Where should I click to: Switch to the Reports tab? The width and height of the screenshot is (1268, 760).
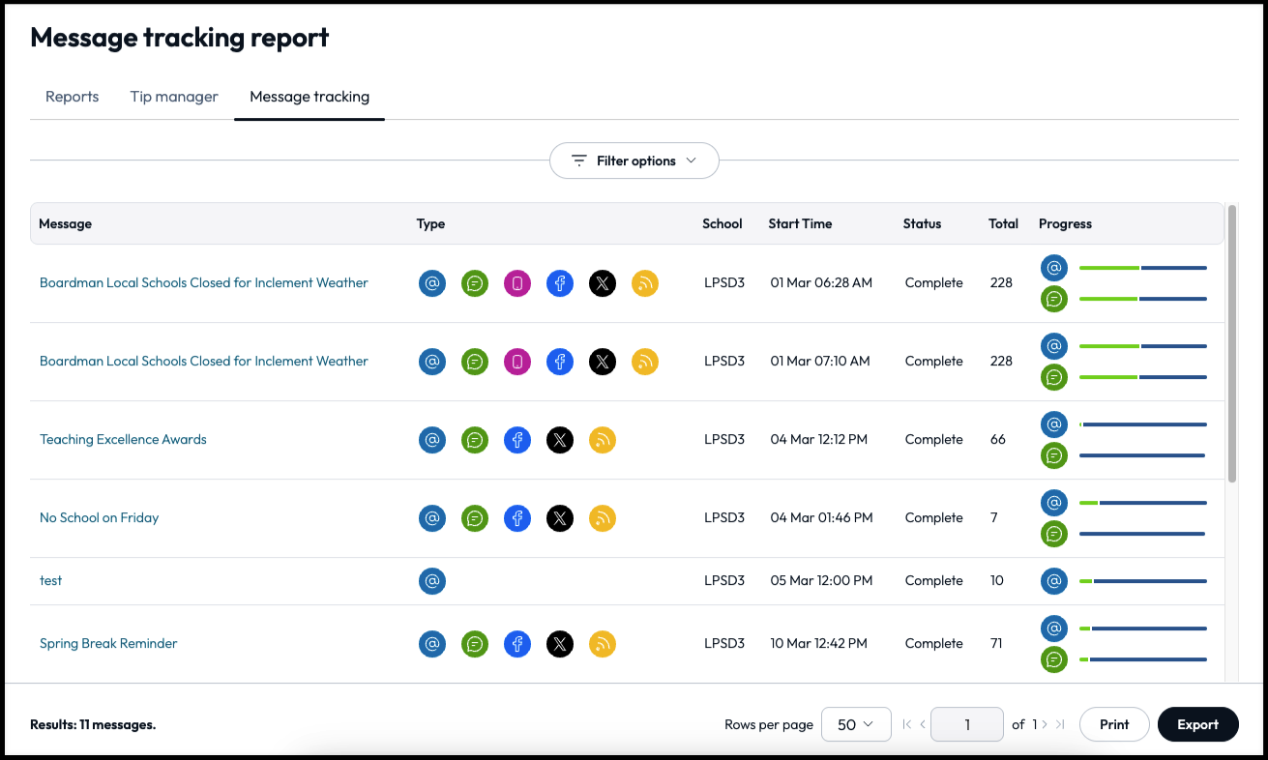tap(72, 97)
